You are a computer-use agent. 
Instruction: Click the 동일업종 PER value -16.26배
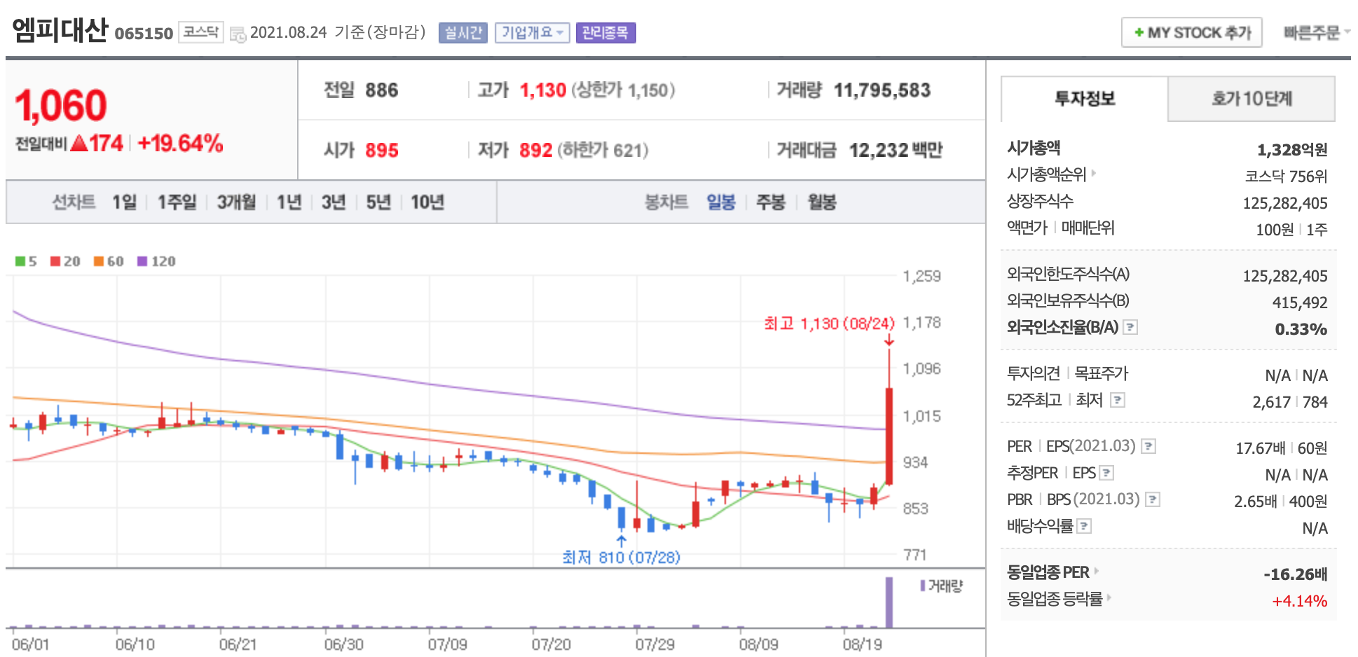coord(1296,574)
